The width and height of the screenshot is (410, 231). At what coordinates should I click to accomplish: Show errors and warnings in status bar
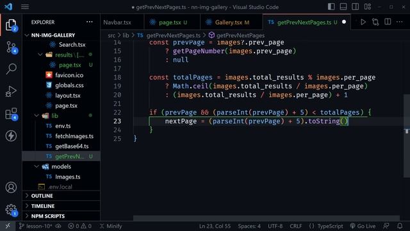(x=79, y=226)
